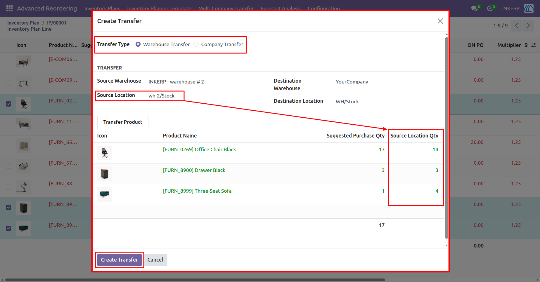Open the Forecast Analysis menu
The image size is (540, 282).
(281, 8)
